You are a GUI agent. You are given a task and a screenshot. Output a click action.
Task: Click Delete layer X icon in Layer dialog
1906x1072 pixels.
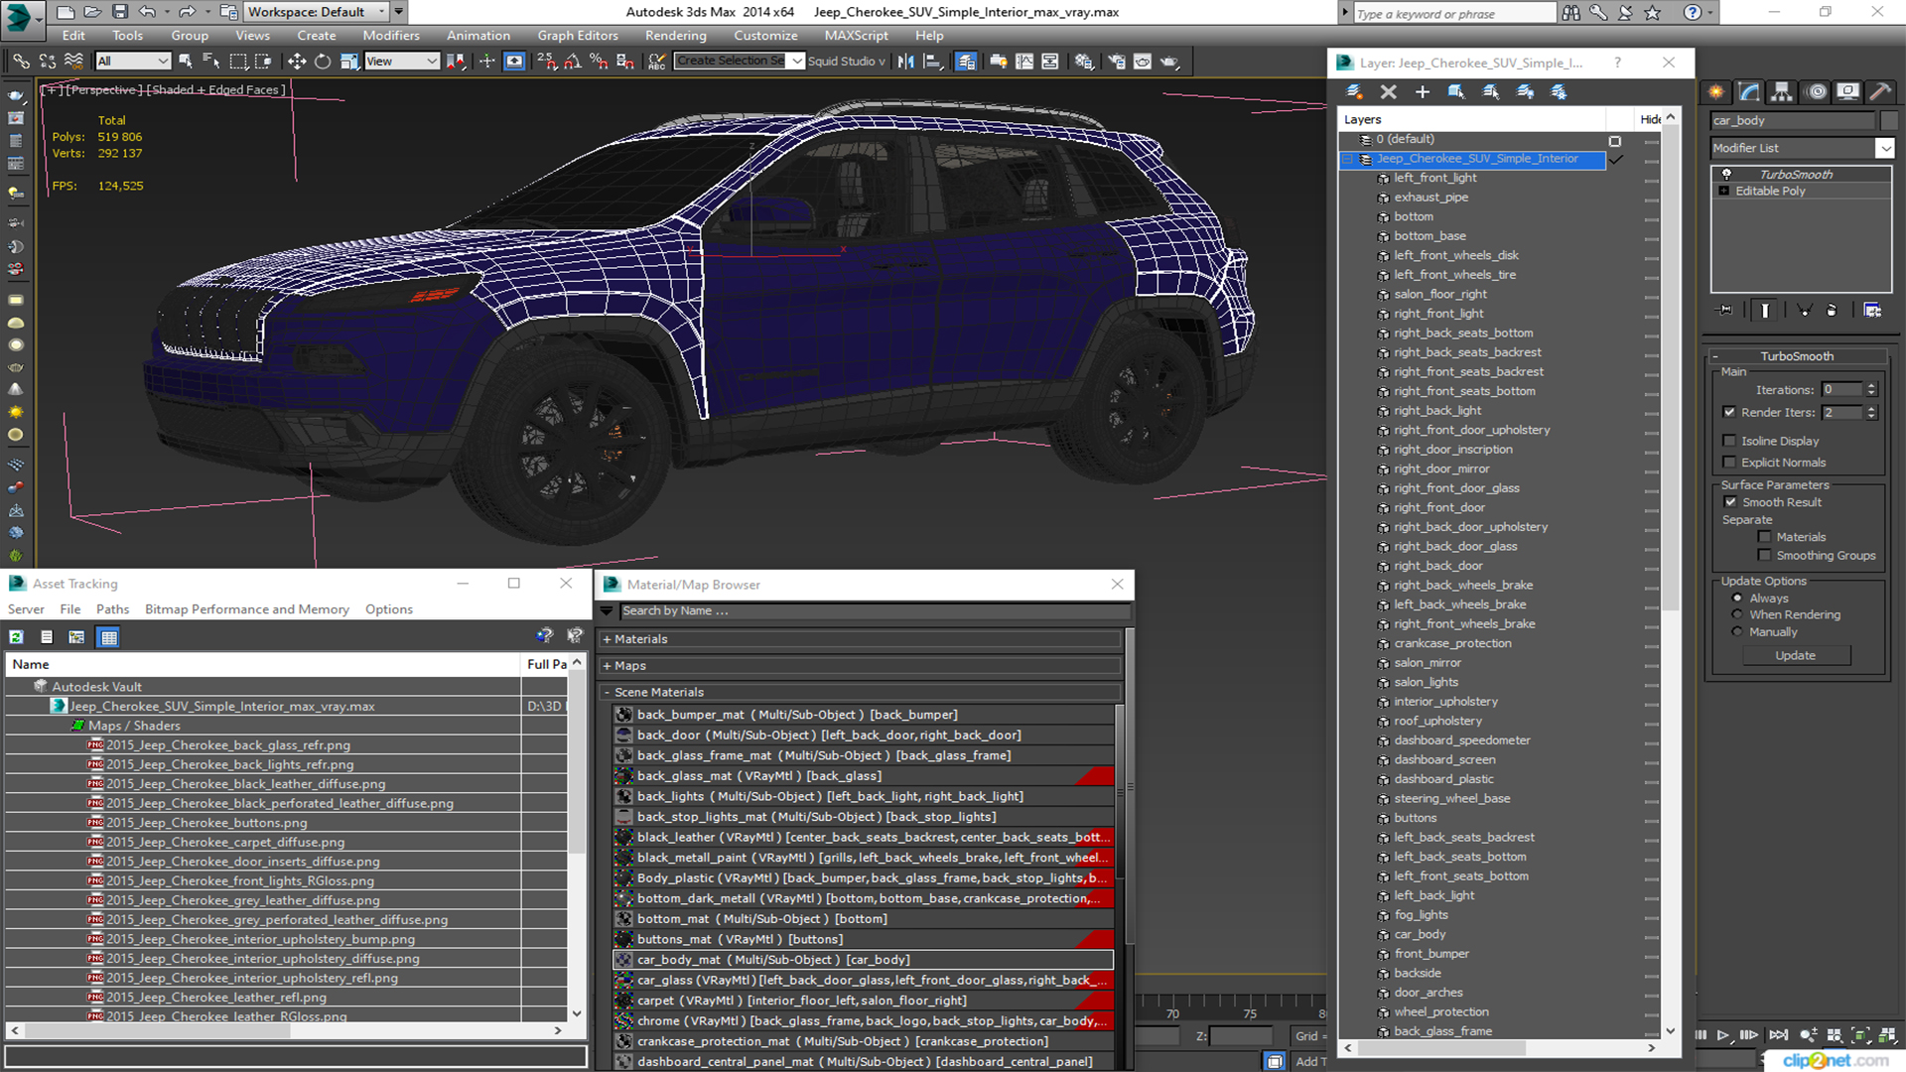1389,92
